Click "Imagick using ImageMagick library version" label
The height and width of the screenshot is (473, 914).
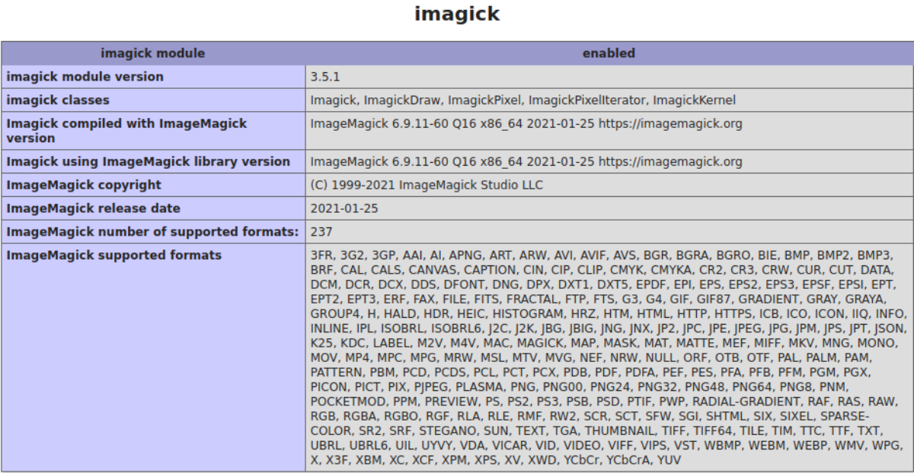149,162
